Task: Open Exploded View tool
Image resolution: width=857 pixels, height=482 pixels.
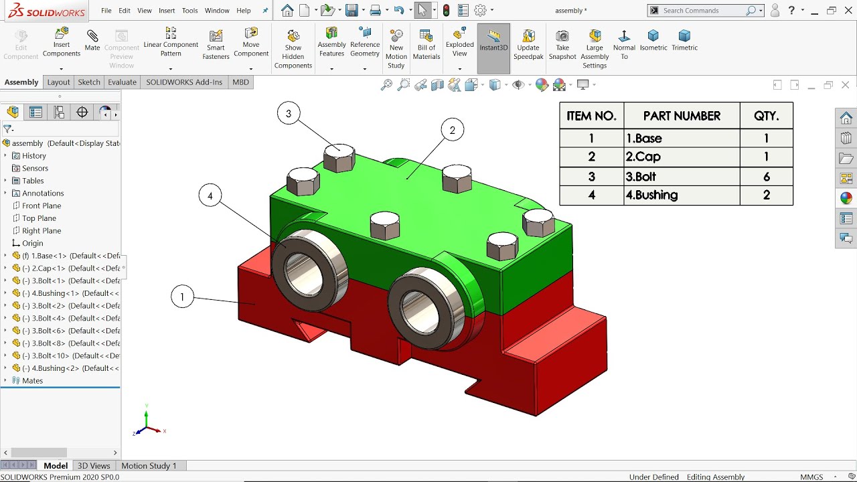Action: (460, 42)
